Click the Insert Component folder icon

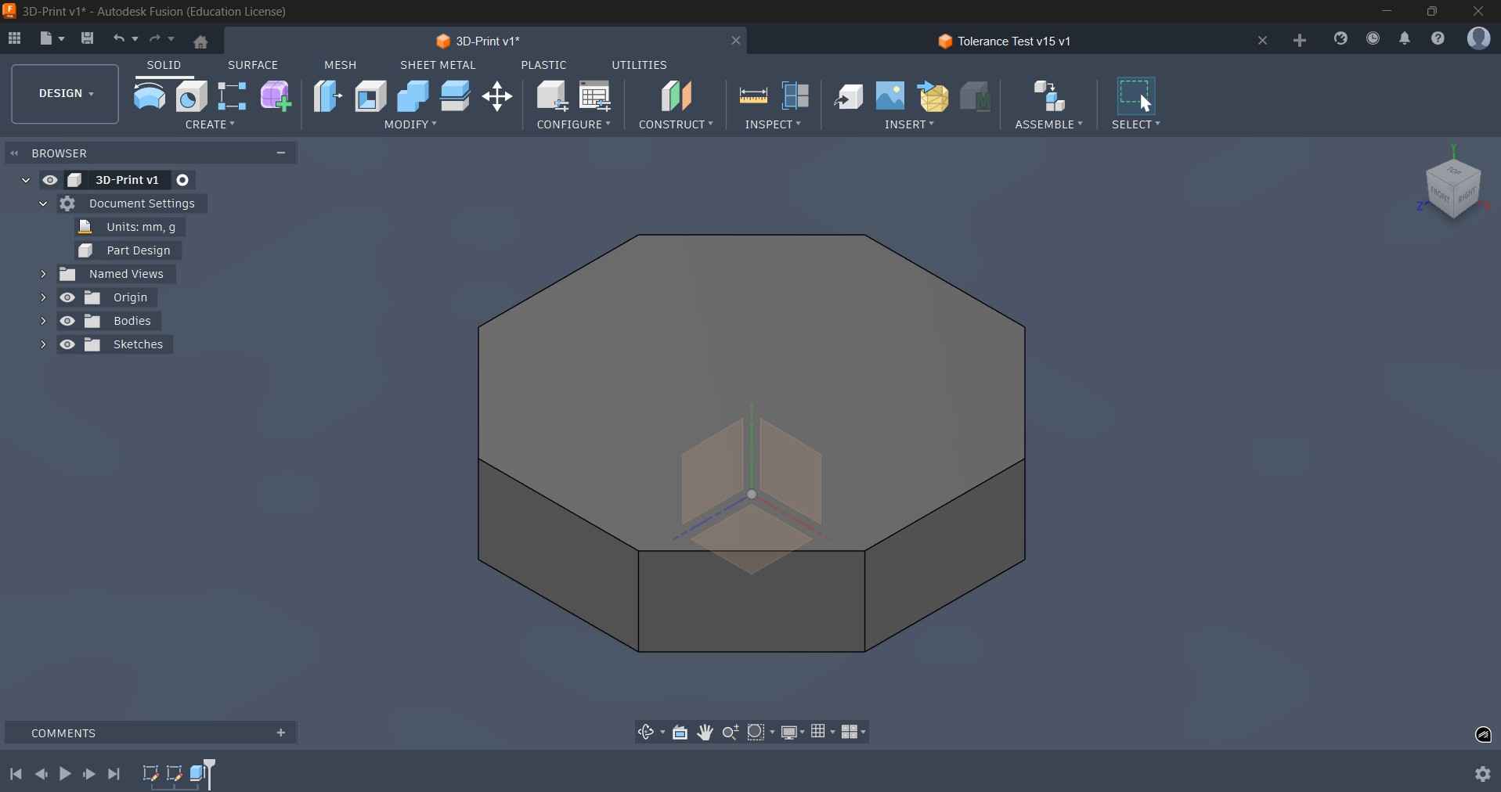tap(933, 96)
